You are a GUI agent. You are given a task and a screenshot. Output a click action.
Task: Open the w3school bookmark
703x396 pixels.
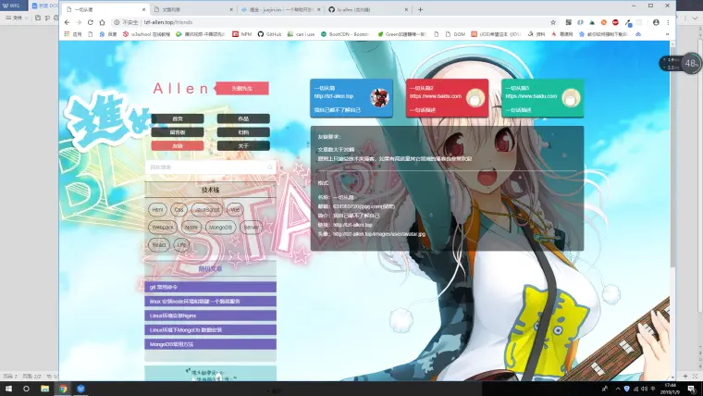pos(146,34)
